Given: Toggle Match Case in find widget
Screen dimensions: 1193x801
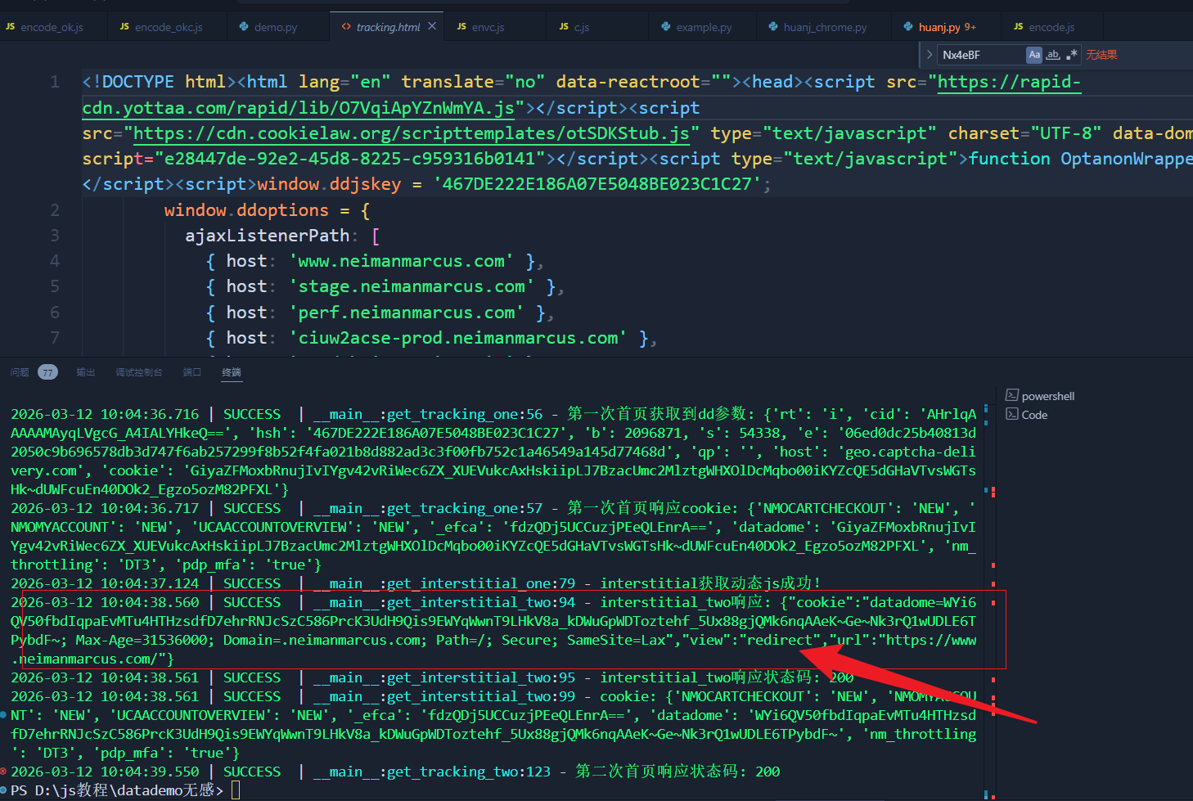Looking at the screenshot, I should point(1034,55).
